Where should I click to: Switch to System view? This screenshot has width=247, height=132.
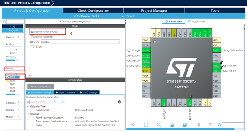(197, 21)
